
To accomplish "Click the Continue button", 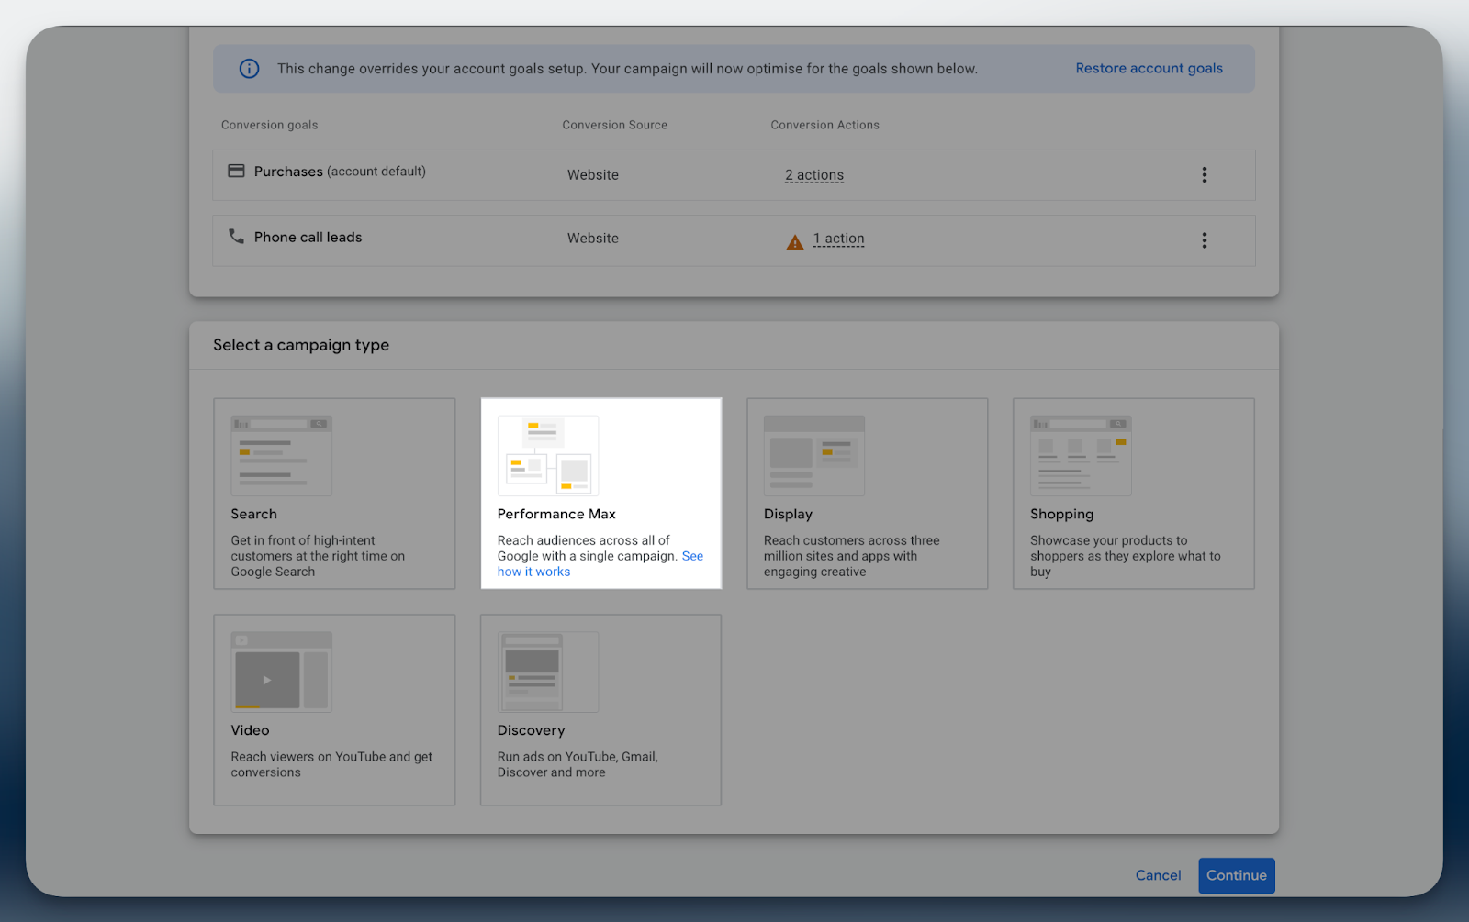I will point(1237,875).
